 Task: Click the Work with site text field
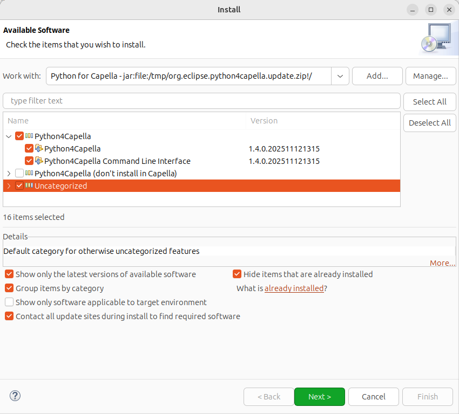[189, 76]
